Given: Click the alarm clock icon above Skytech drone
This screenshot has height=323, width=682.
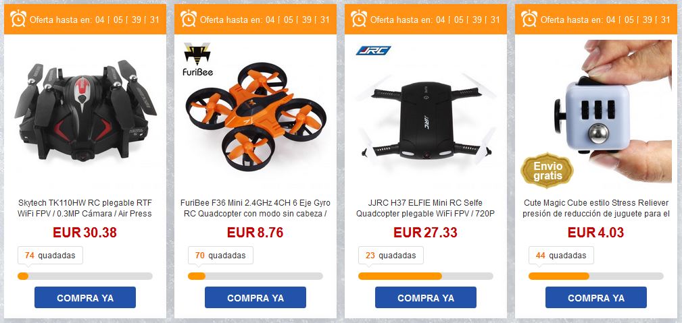Looking at the screenshot, I should pos(18,19).
